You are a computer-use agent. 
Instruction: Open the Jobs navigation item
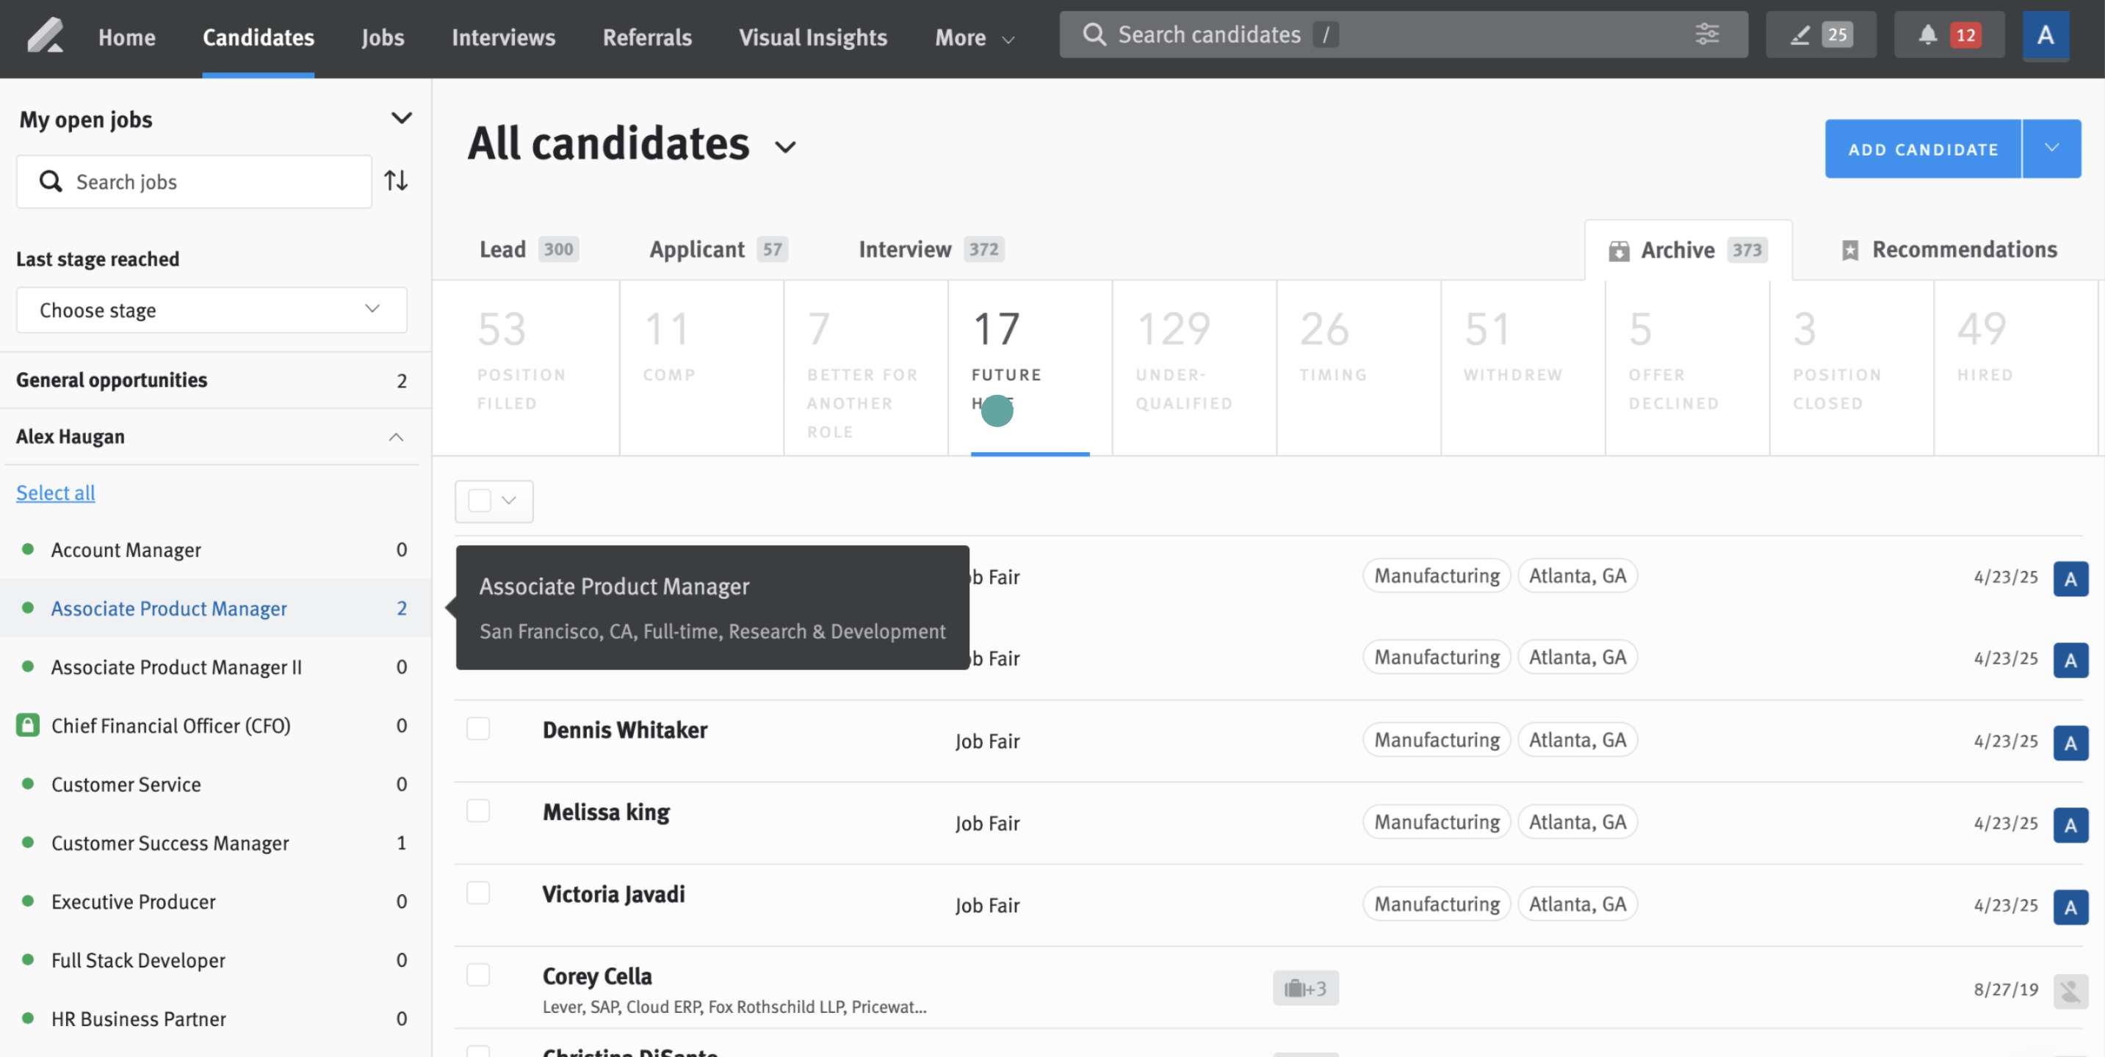coord(383,37)
